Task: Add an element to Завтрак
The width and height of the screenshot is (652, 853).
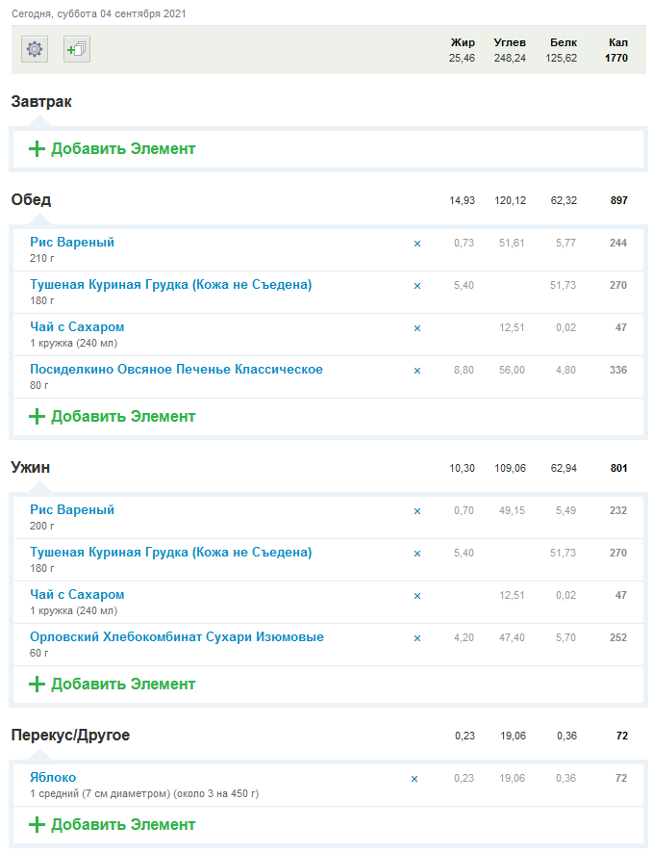Action: click(x=113, y=149)
